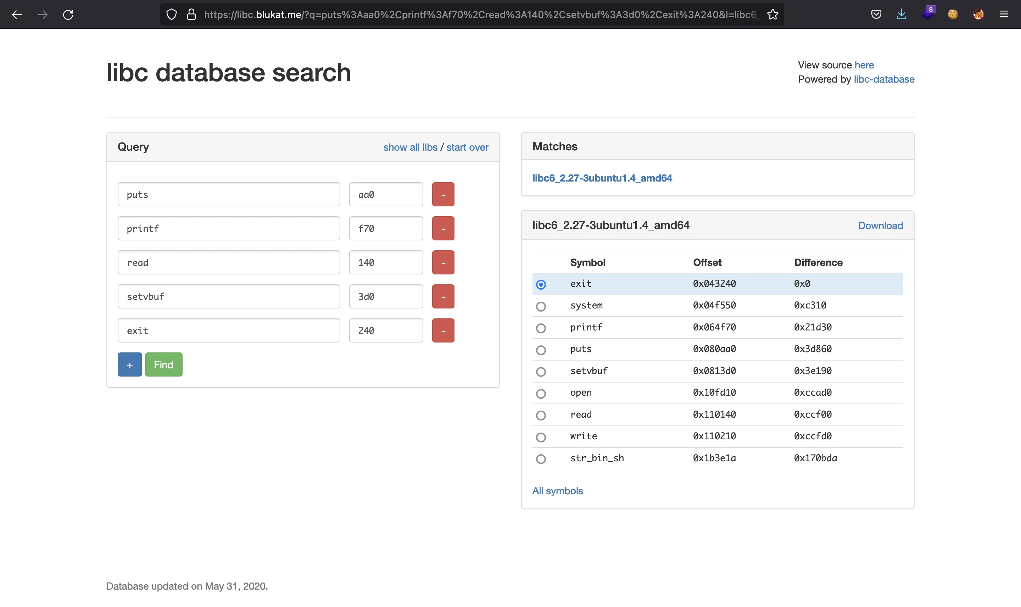The height and width of the screenshot is (607, 1021).
Task: Remove the read query row
Action: coord(443,262)
